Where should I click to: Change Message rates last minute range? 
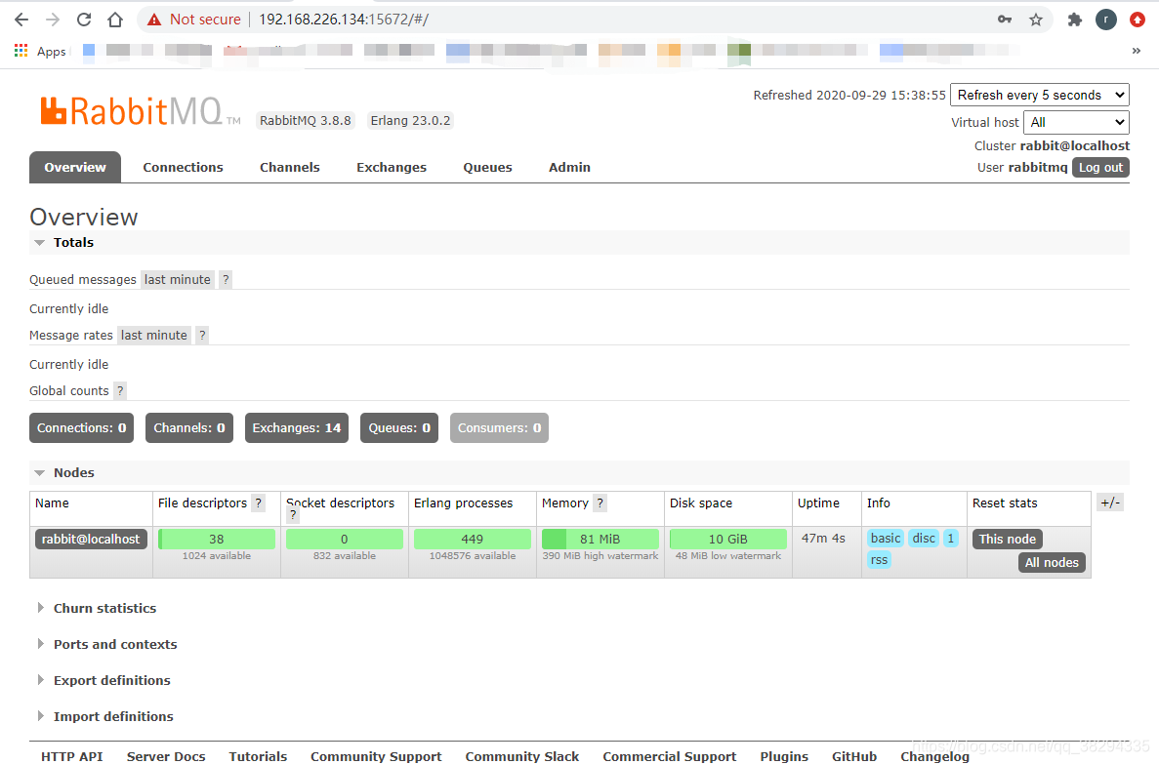[x=153, y=335]
